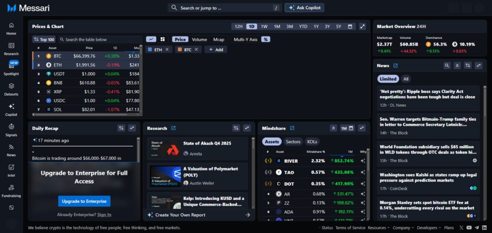492x233 pixels.
Task: Expand Developers footer menu
Action: click(429, 228)
